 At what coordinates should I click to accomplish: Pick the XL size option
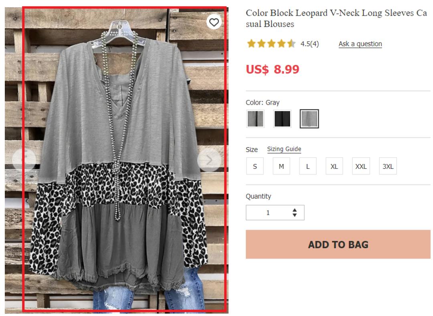pyautogui.click(x=334, y=166)
